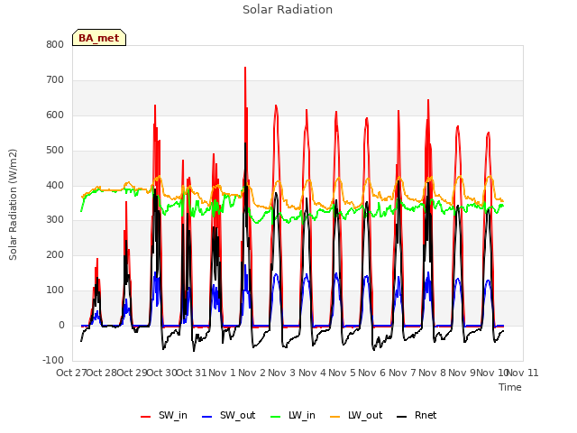577x433 pixels.
Task: Click the blue SW_out legend color marker
Action: click(x=207, y=417)
